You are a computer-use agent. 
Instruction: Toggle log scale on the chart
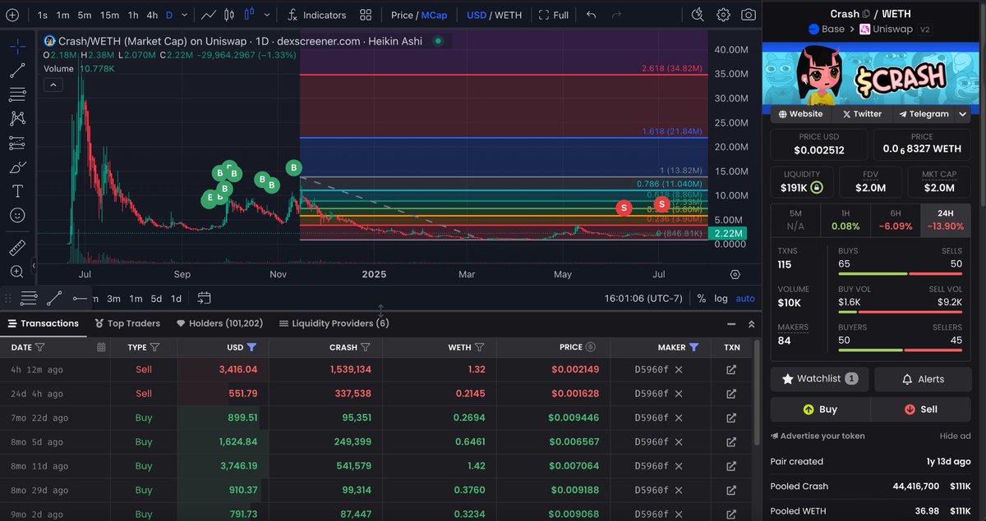coord(721,298)
